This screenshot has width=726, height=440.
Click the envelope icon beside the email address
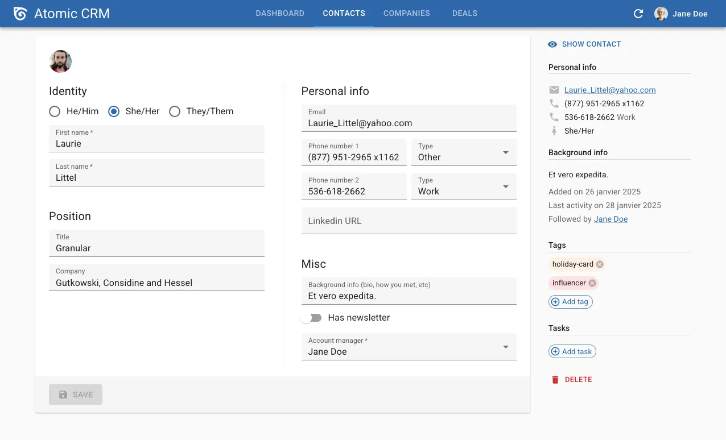click(553, 89)
